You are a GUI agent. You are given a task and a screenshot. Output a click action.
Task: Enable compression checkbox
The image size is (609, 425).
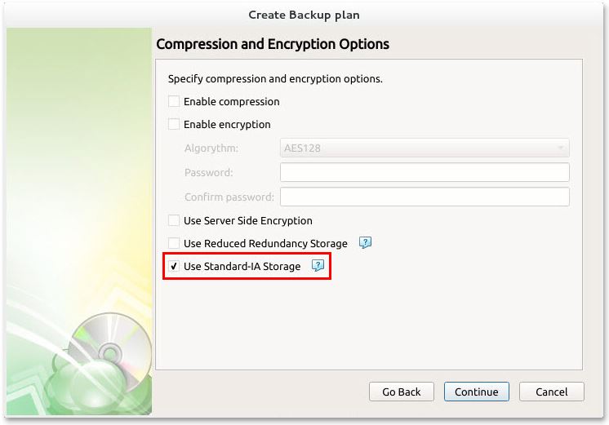point(174,102)
